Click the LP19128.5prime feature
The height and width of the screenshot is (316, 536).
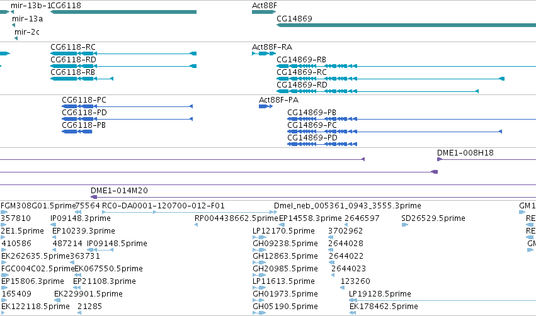(442, 300)
